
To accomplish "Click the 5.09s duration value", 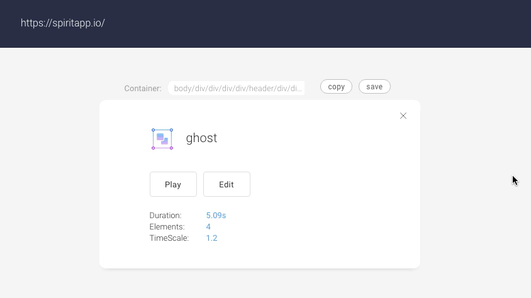I will 216,216.
